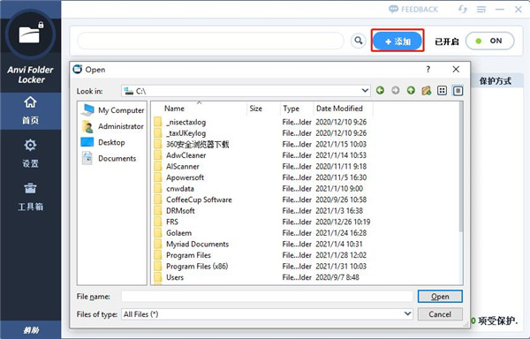The height and width of the screenshot is (339, 530).
Task: Open the toolbox sidebar item
Action: 30,197
